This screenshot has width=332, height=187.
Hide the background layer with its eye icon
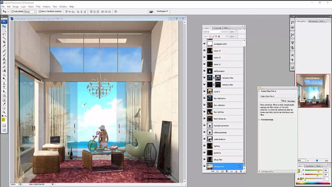[x=204, y=166]
